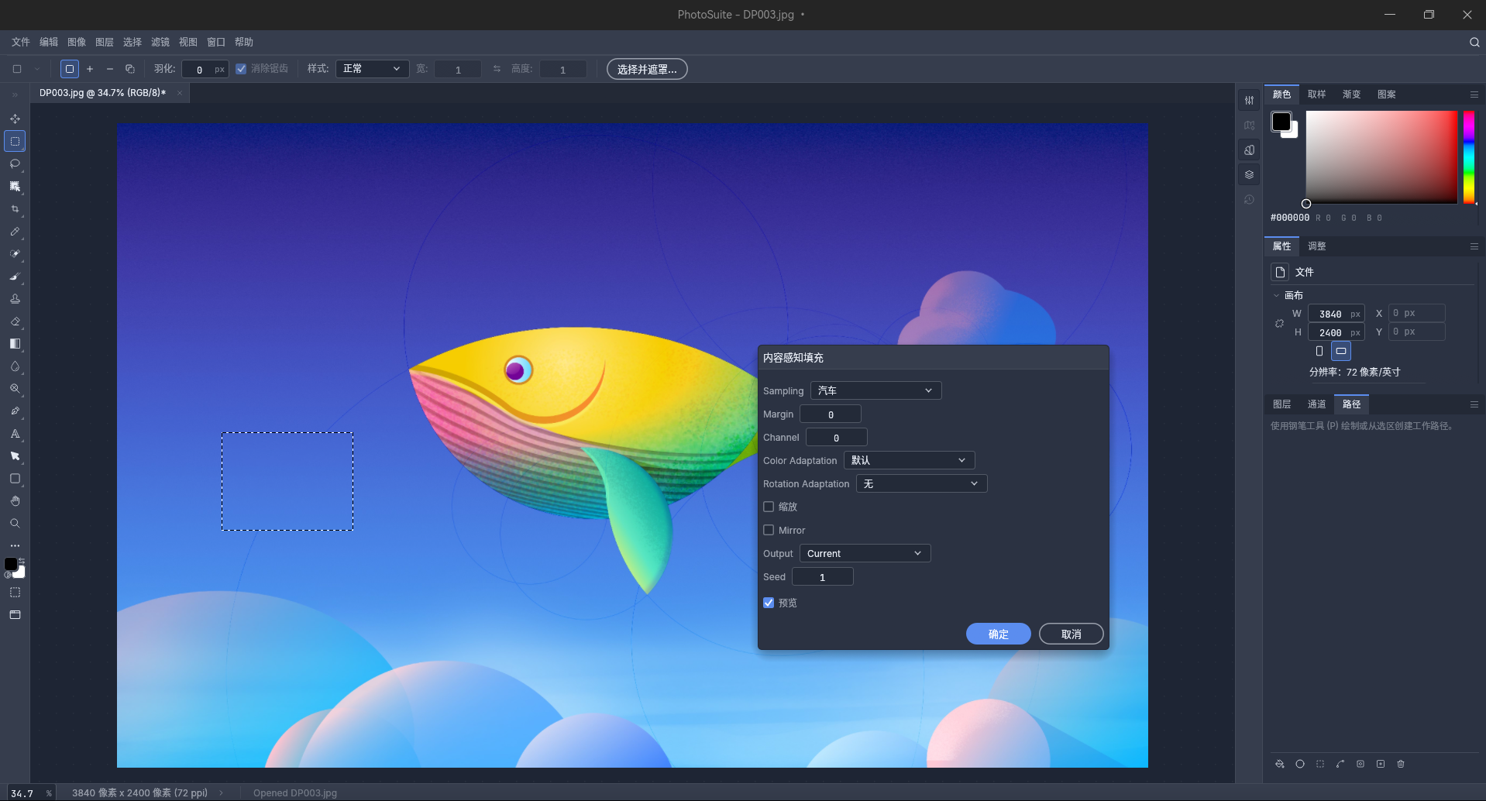Open the 样式 style dropdown

pos(372,69)
